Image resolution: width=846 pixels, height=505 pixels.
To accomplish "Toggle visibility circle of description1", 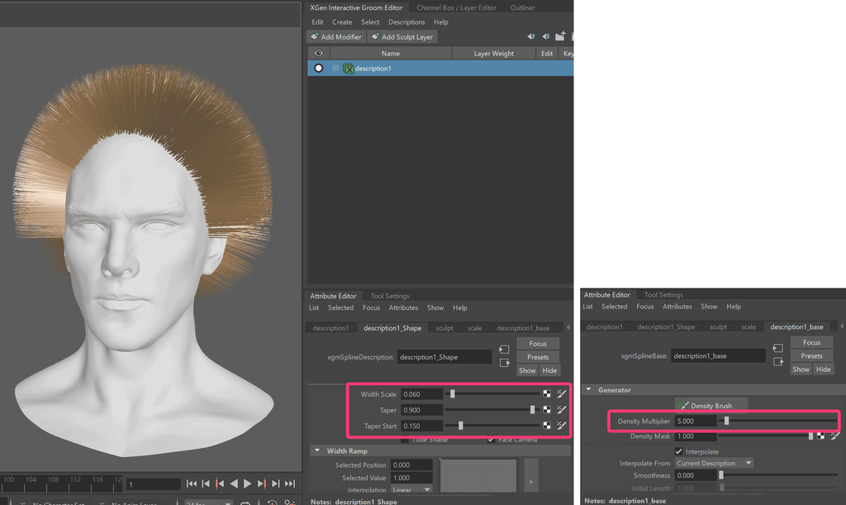I will click(319, 69).
